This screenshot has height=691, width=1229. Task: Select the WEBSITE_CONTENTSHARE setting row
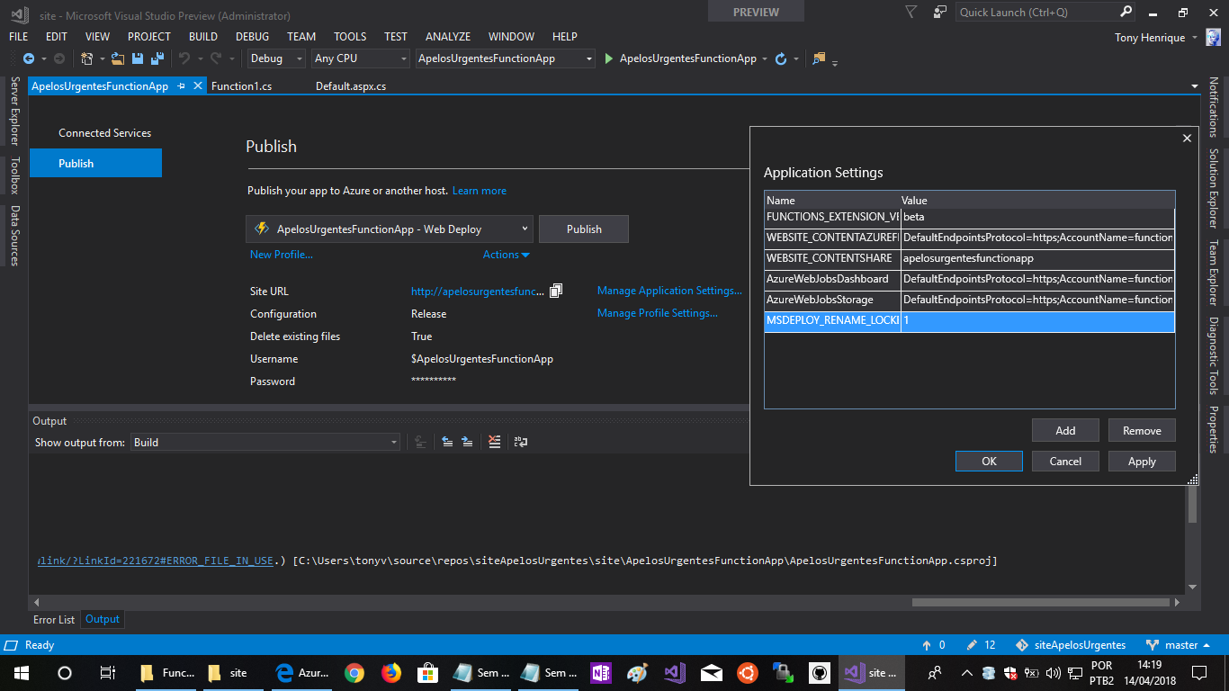pos(970,258)
